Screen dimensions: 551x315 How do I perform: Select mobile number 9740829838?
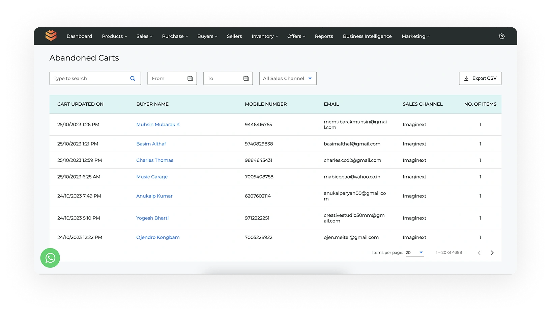259,144
